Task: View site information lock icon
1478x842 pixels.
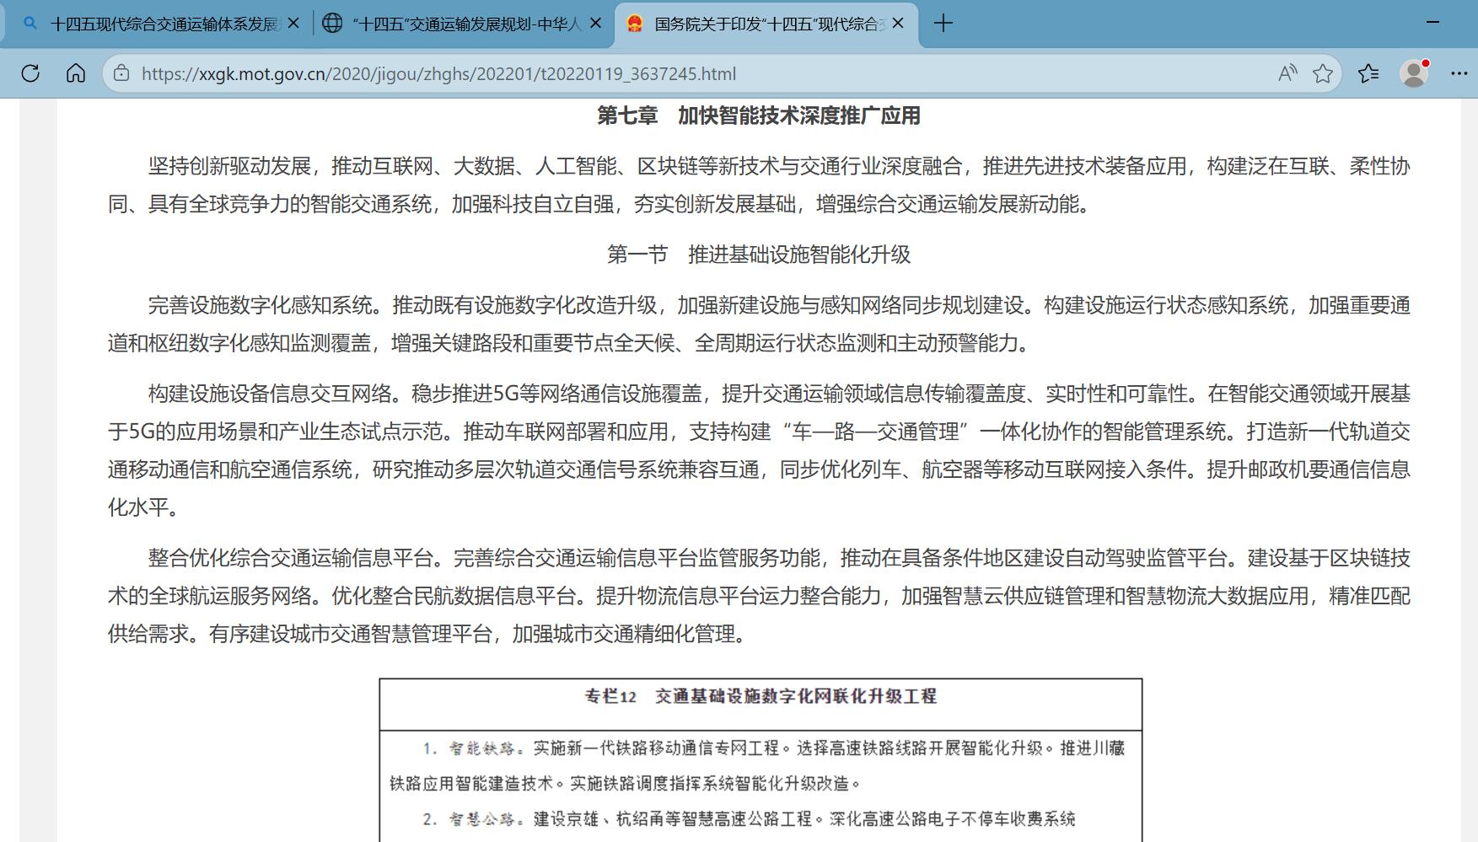Action: coord(121,73)
